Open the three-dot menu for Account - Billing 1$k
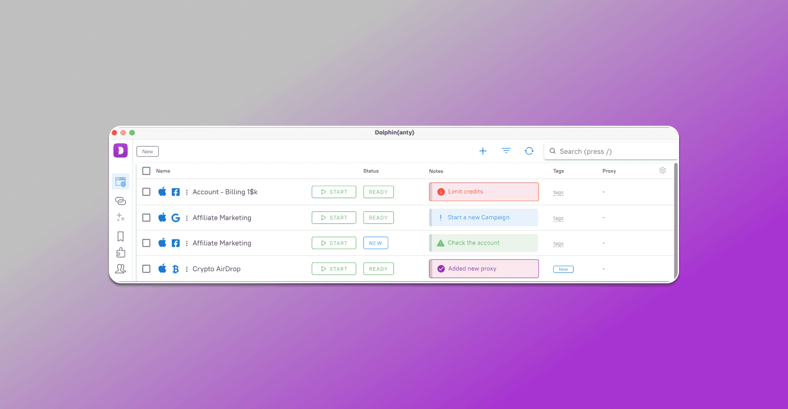 187,192
